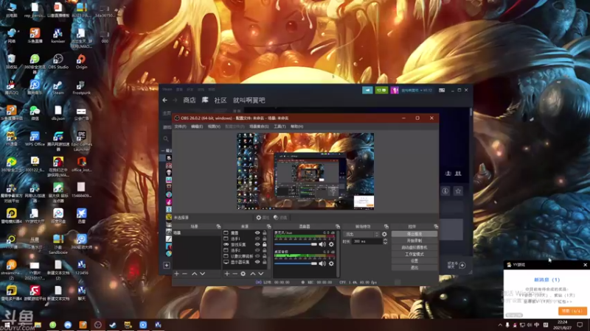Remove the selected scene with minus button

185,274
